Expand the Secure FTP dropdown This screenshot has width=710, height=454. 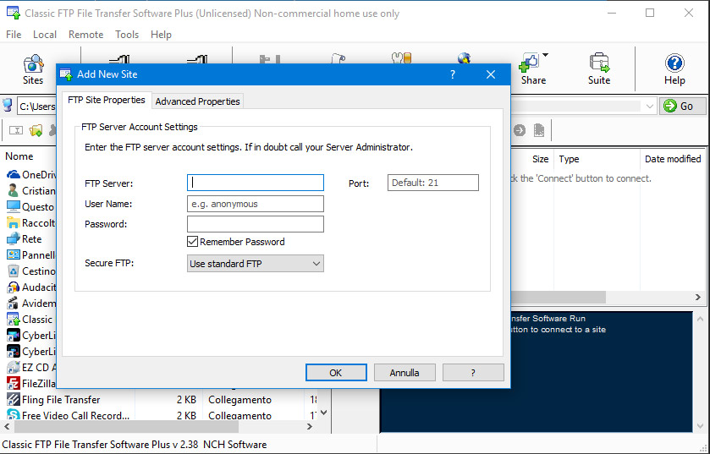coord(316,264)
